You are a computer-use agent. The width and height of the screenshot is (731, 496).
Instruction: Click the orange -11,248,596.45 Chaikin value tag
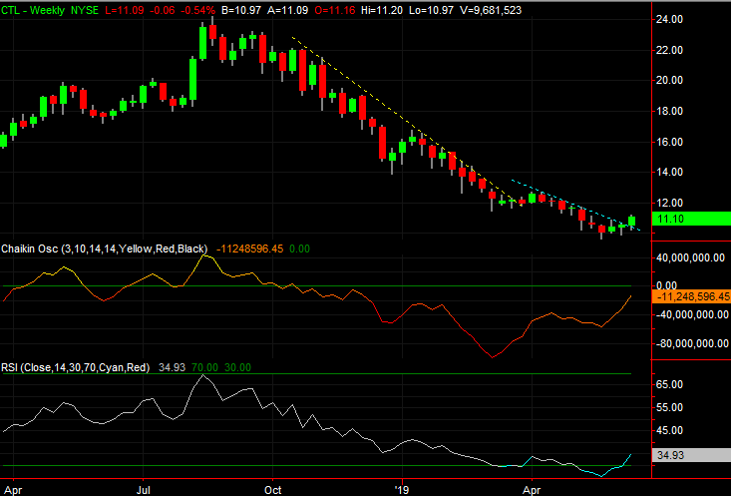pos(689,296)
